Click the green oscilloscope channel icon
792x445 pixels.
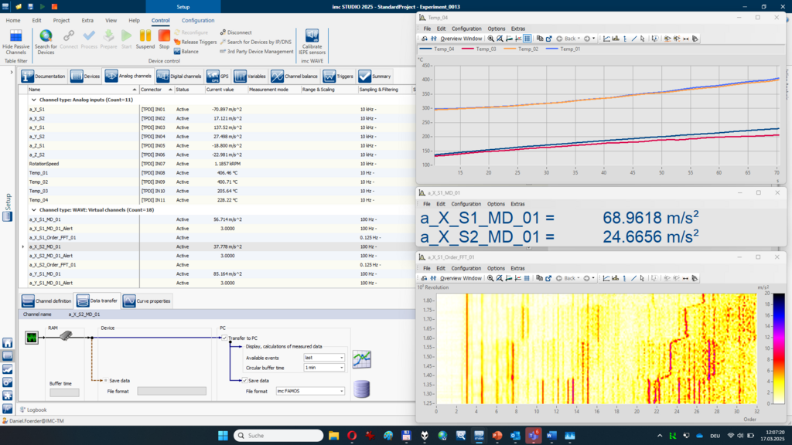pos(31,337)
